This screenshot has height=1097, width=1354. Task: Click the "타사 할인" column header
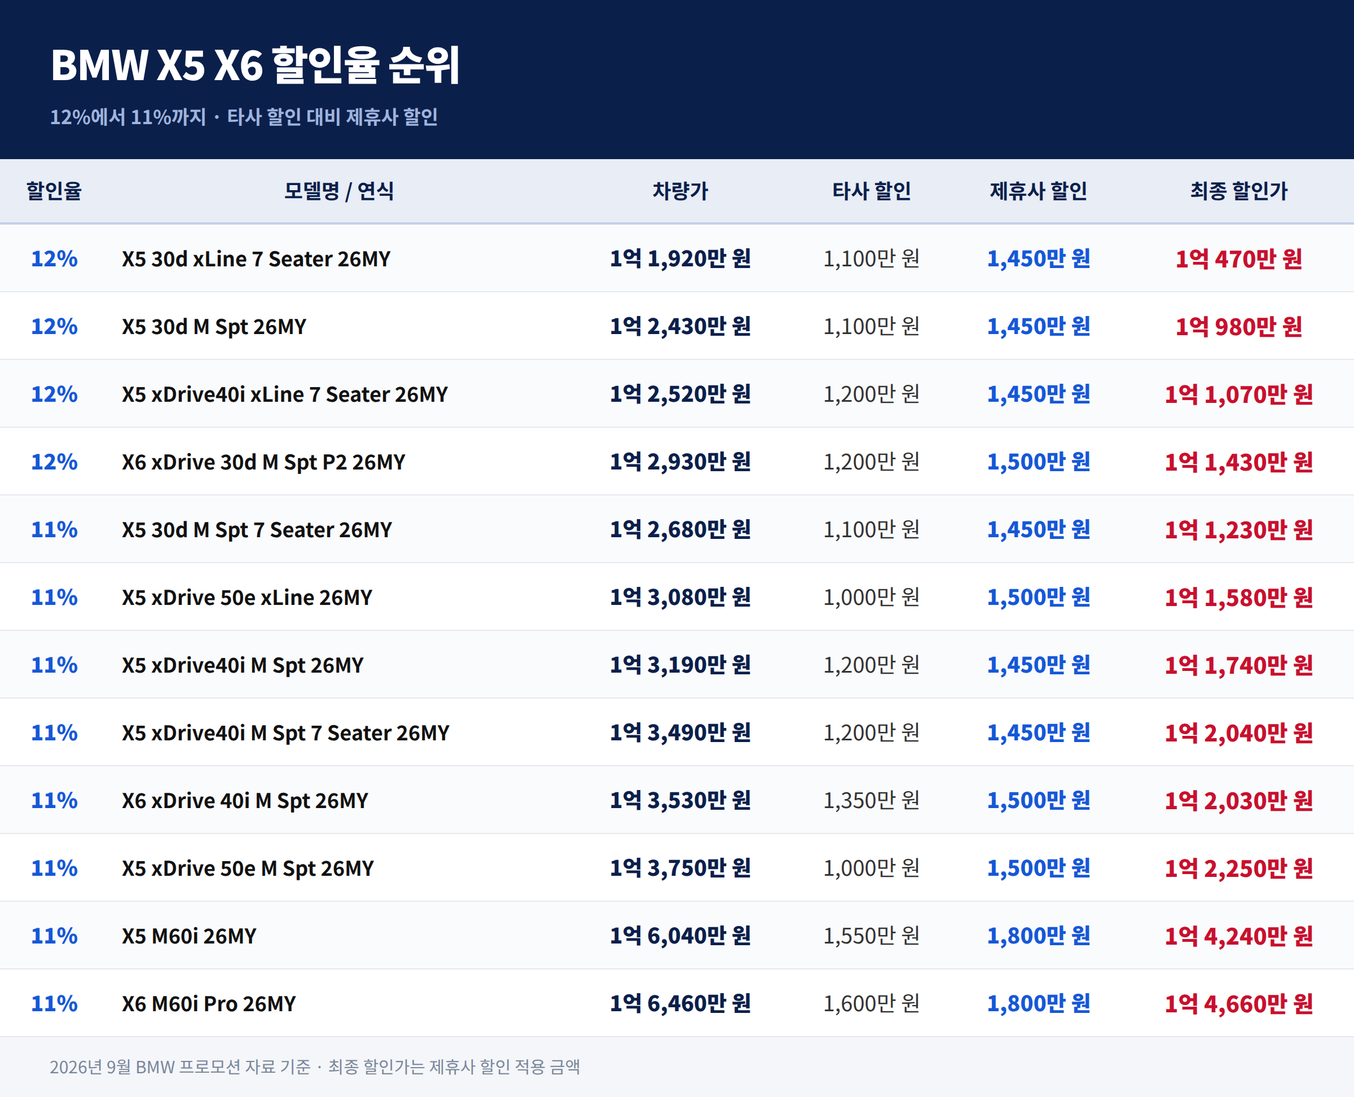(871, 191)
